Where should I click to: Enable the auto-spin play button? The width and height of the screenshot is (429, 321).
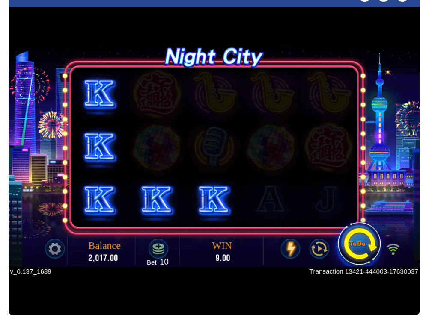tap(319, 249)
